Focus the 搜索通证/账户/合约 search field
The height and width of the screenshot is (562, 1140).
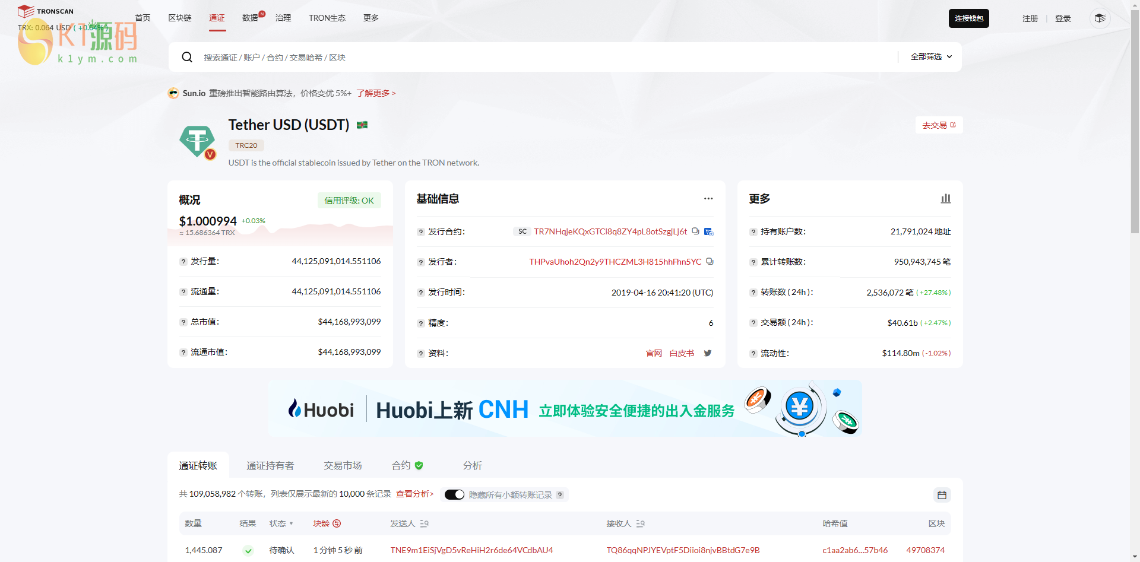[546, 57]
